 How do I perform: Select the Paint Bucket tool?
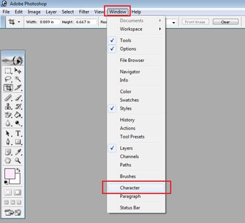[18, 115]
